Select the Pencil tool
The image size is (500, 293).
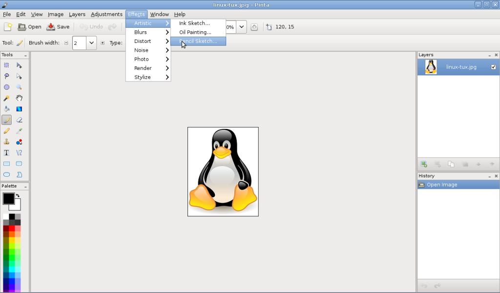[6, 131]
